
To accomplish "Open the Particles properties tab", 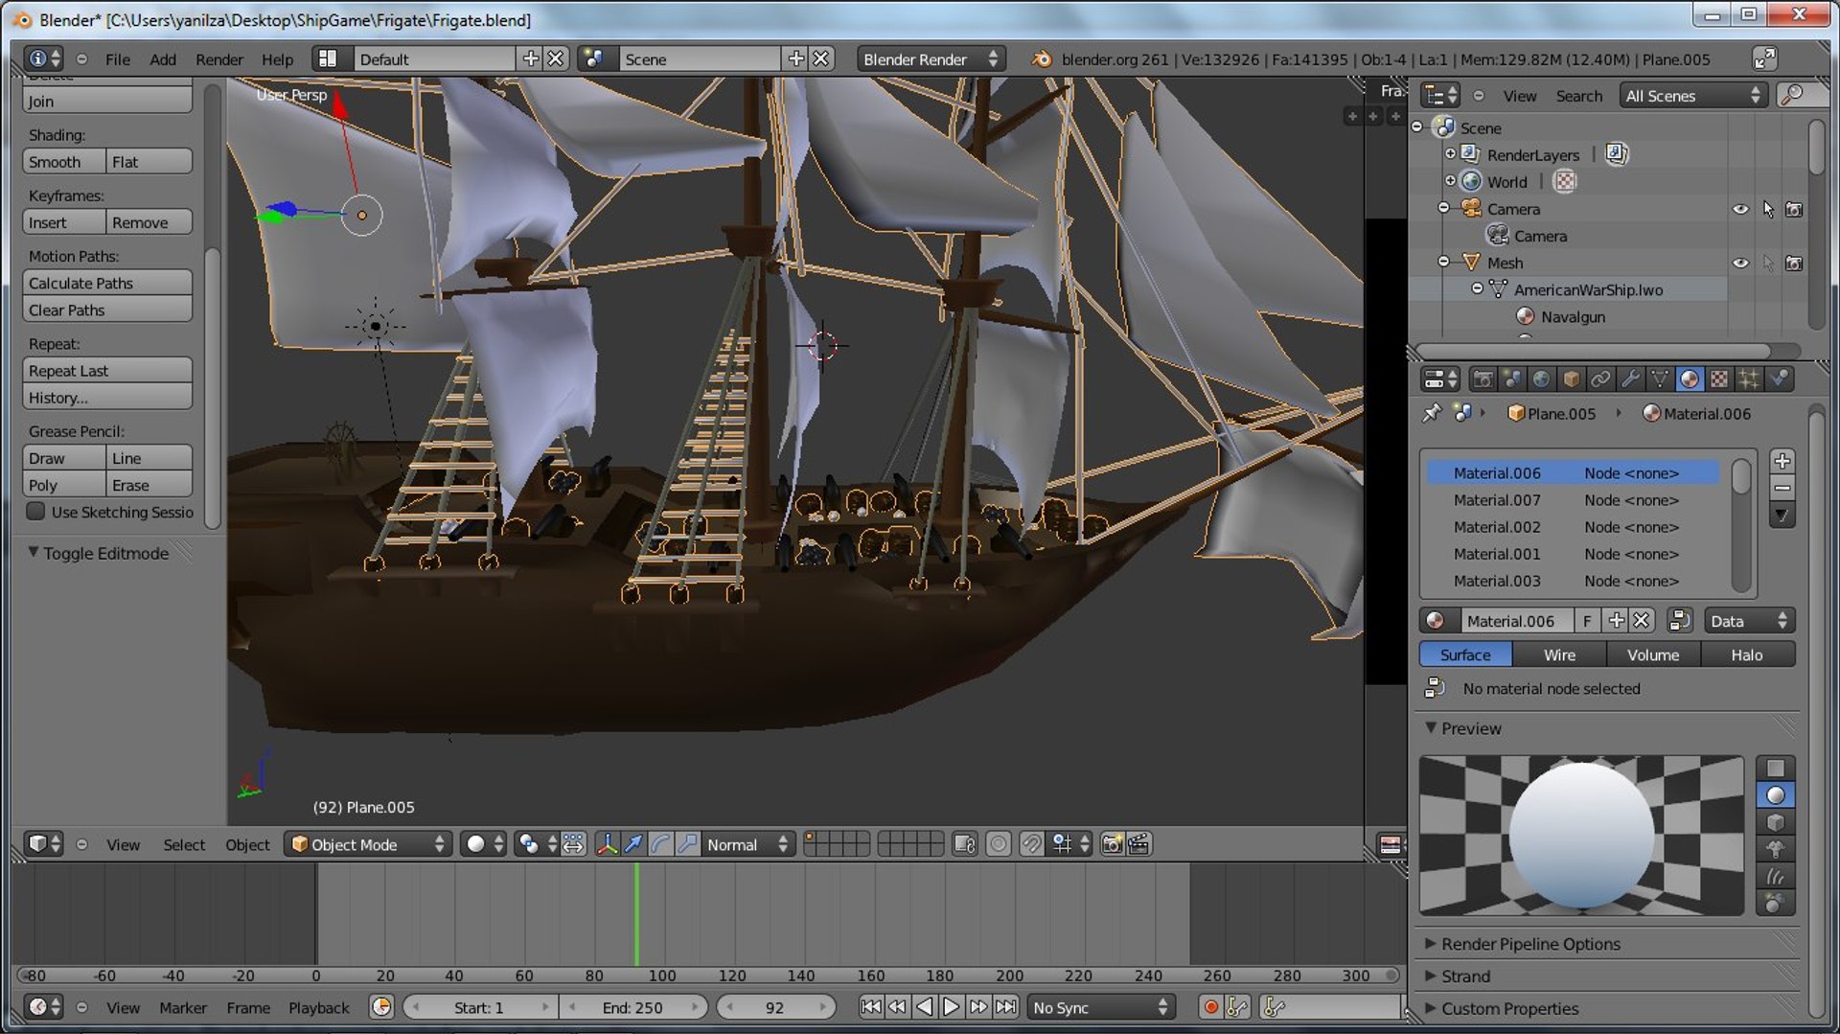I will click(1749, 379).
